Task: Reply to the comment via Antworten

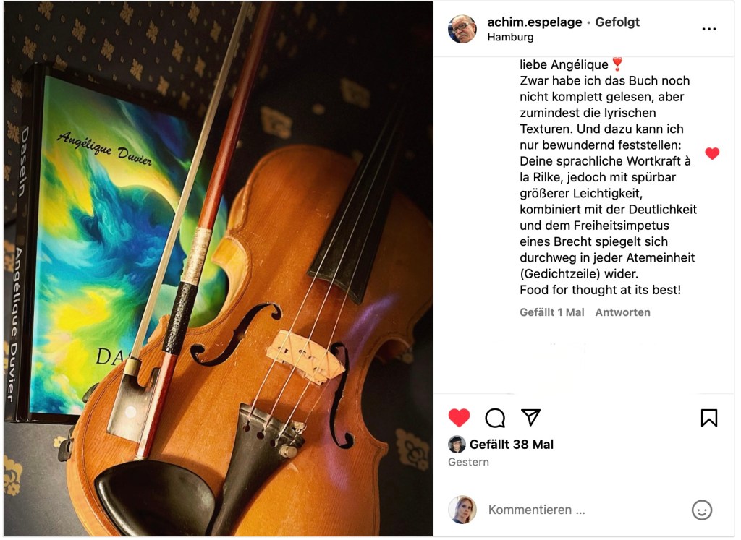Action: (x=622, y=312)
